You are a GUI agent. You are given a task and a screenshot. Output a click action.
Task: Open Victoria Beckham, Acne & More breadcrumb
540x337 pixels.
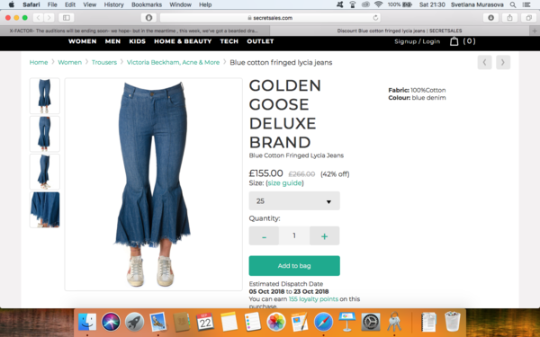tap(173, 62)
